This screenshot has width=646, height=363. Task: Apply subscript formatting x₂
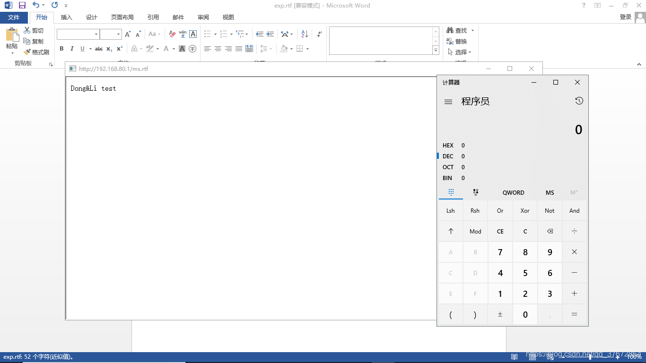[x=109, y=49]
